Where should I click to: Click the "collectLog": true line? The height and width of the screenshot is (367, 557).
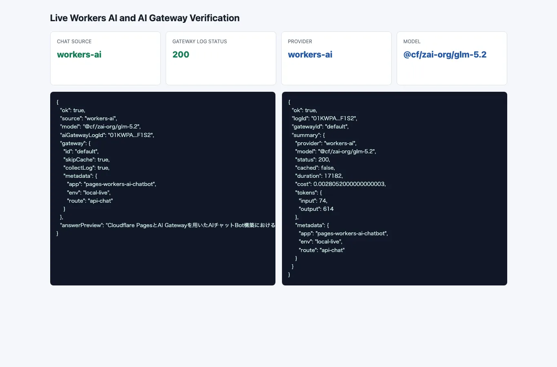tap(87, 168)
